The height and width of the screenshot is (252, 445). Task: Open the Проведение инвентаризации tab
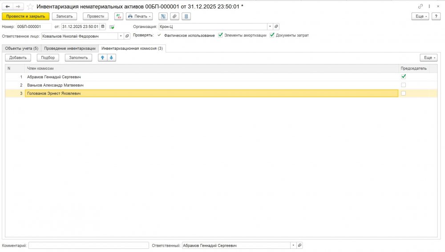[x=70, y=48]
